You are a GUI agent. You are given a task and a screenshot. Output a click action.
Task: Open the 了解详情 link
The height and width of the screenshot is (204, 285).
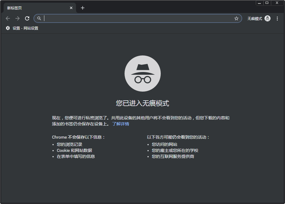tap(121, 124)
